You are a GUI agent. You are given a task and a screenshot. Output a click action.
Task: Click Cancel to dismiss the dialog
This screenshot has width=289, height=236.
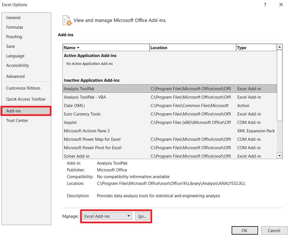(274, 230)
